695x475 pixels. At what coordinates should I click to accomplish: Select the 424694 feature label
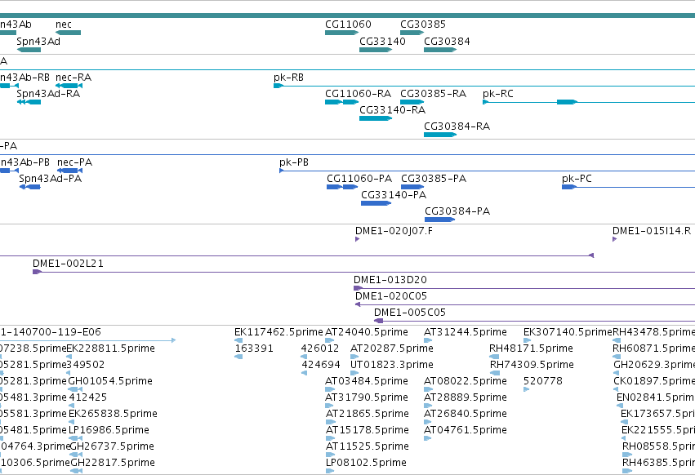[321, 365]
